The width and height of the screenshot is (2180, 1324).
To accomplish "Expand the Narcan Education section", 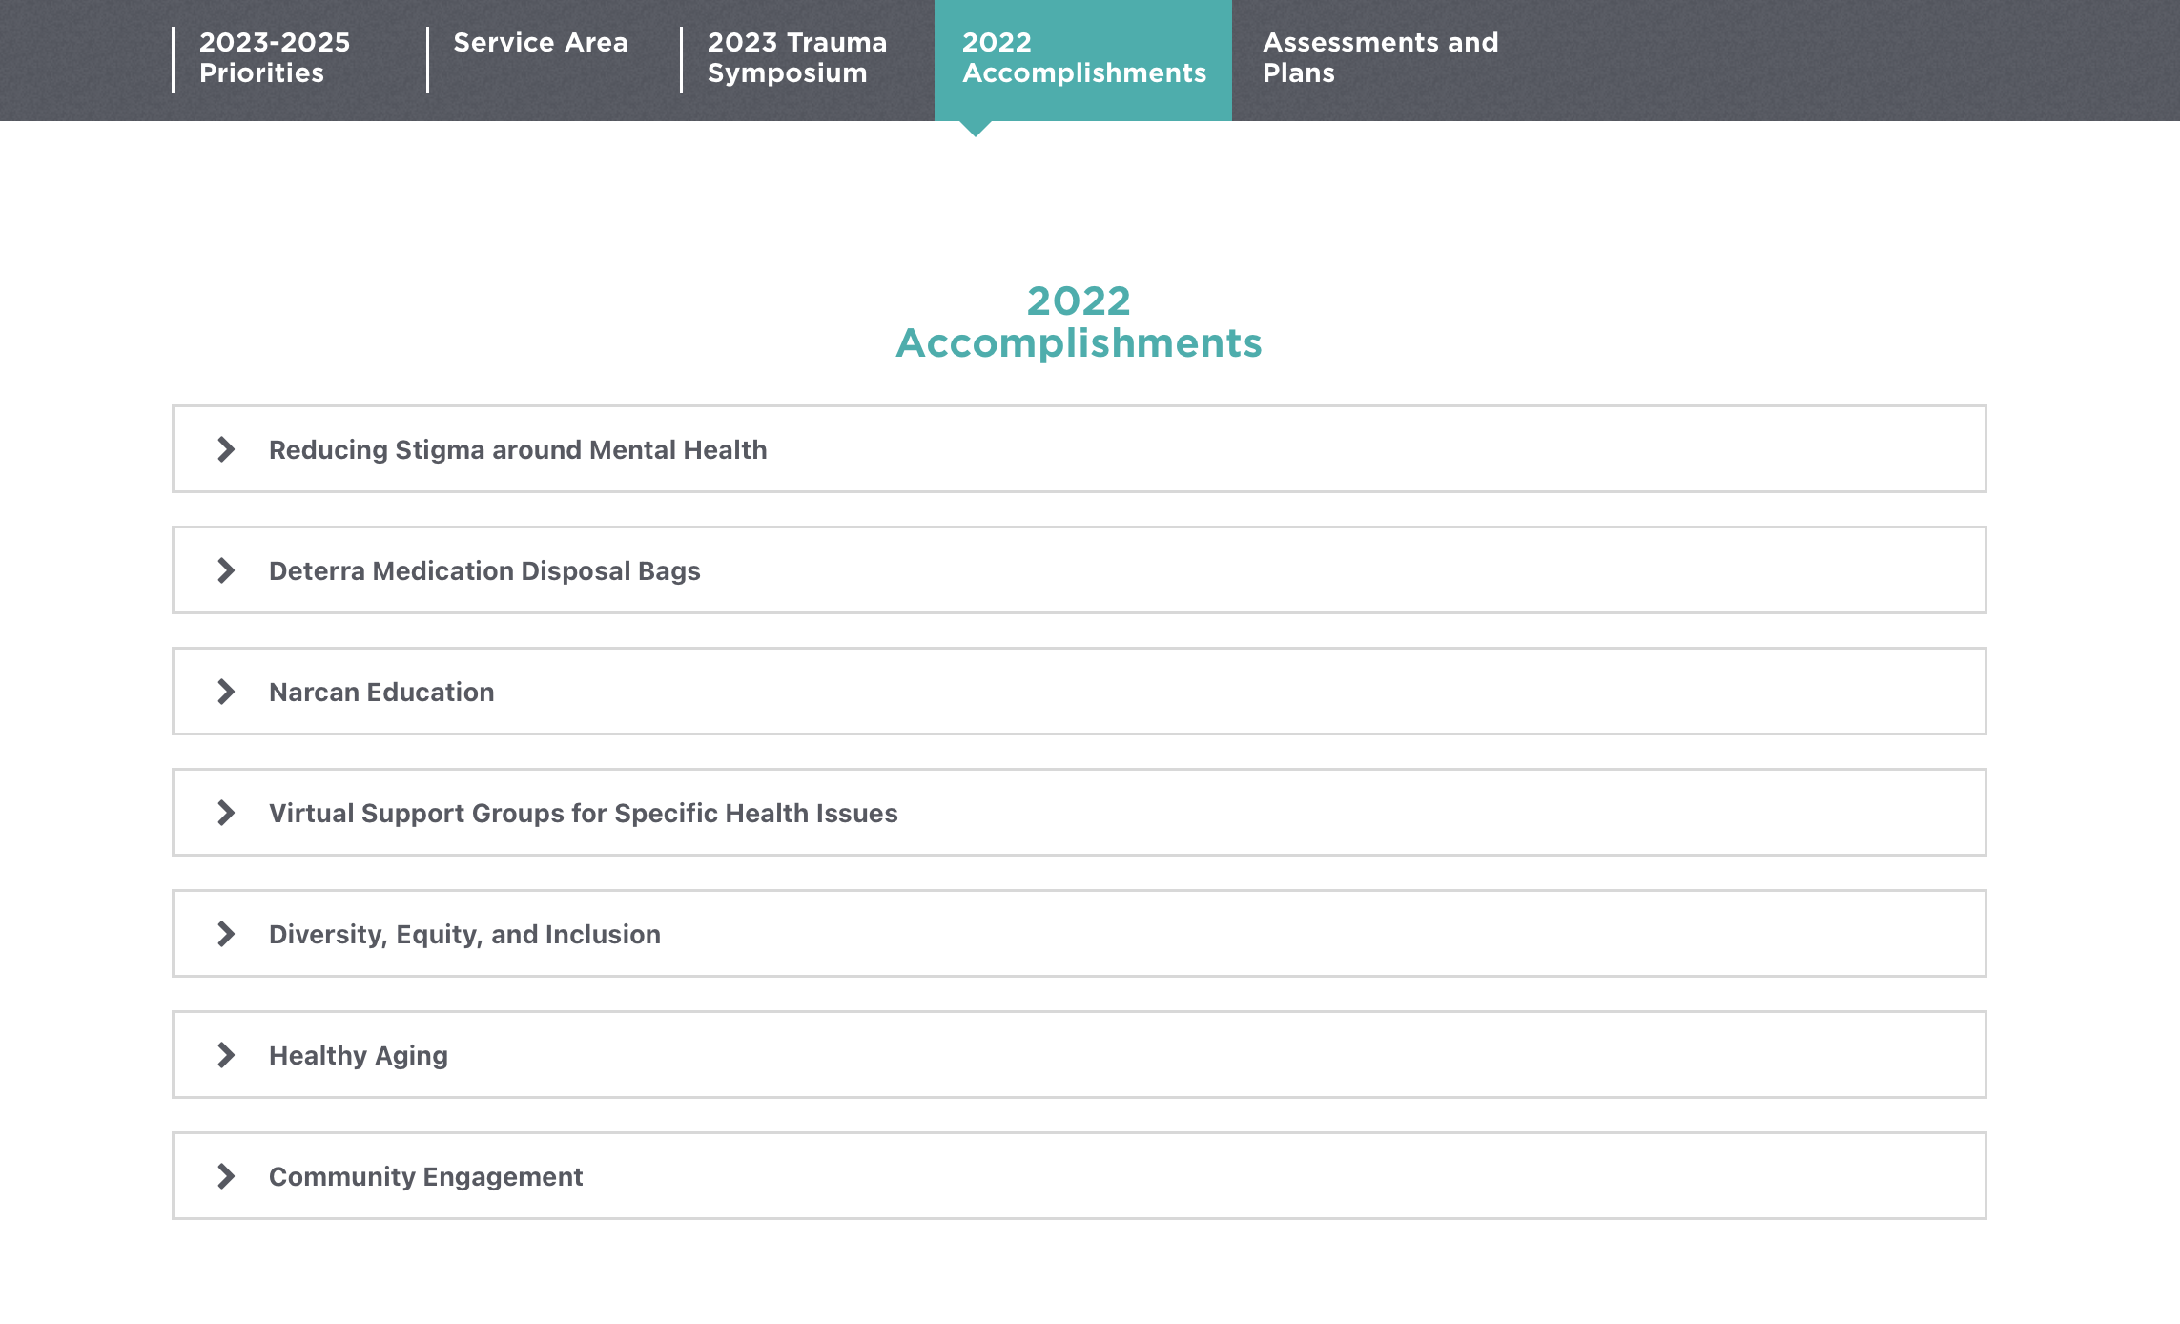I will 380,692.
